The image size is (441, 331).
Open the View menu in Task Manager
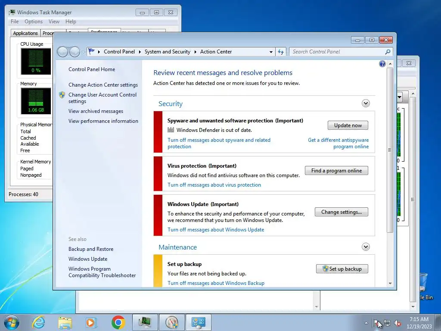tap(54, 22)
